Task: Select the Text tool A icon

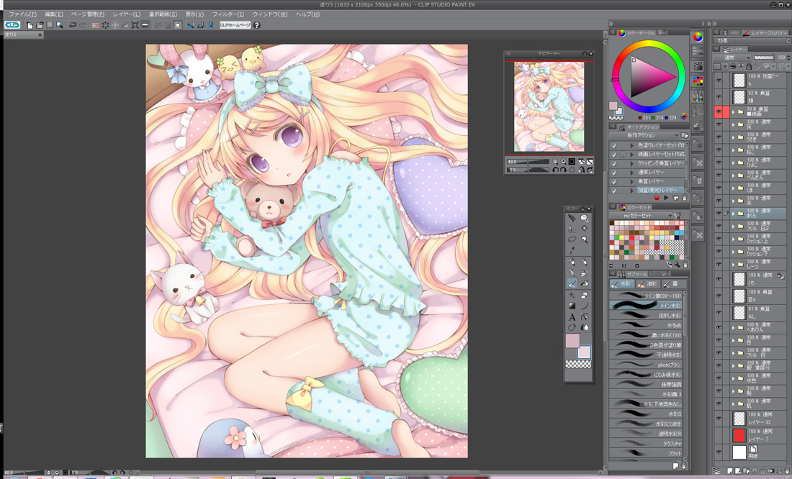Action: (572, 316)
